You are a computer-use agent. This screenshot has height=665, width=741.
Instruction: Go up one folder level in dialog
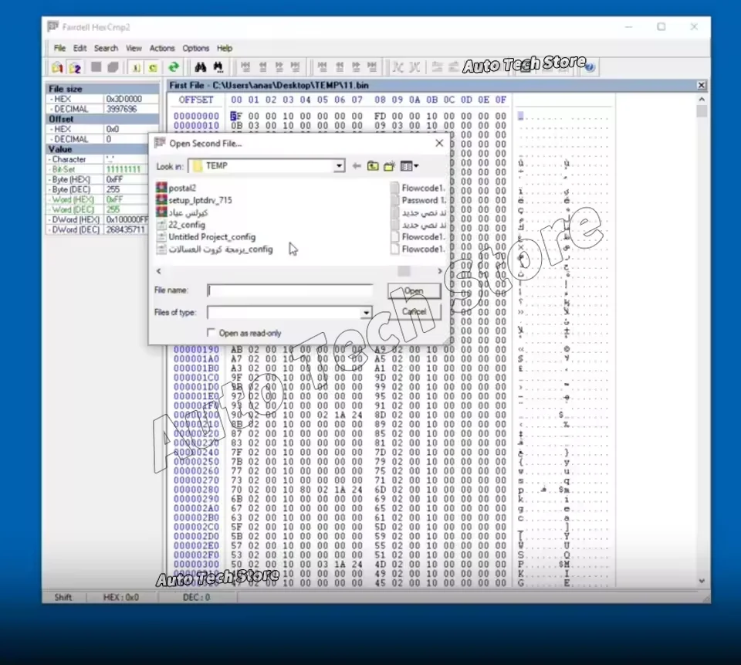[x=373, y=166]
